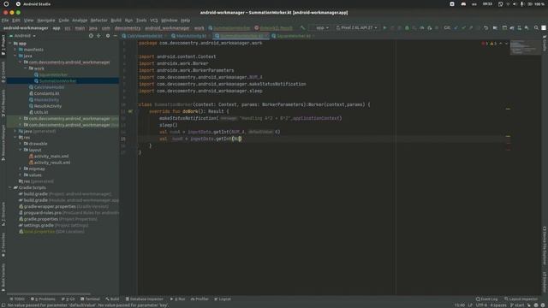Open the Favorites side tool window
The image size is (548, 308).
click(x=3, y=246)
